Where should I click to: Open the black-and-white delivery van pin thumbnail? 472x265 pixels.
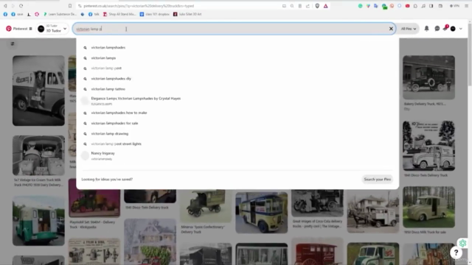click(x=38, y=91)
